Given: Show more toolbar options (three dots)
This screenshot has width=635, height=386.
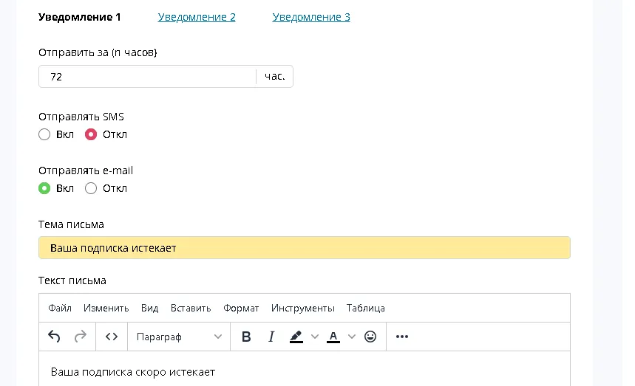Looking at the screenshot, I should [x=402, y=337].
